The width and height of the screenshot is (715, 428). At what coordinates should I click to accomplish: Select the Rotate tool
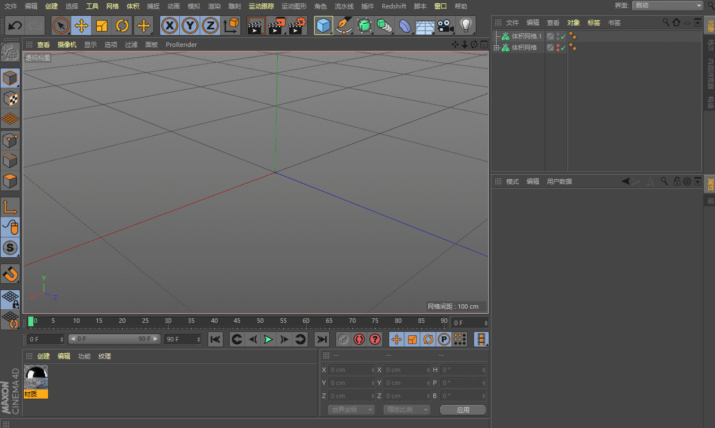pyautogui.click(x=122, y=26)
